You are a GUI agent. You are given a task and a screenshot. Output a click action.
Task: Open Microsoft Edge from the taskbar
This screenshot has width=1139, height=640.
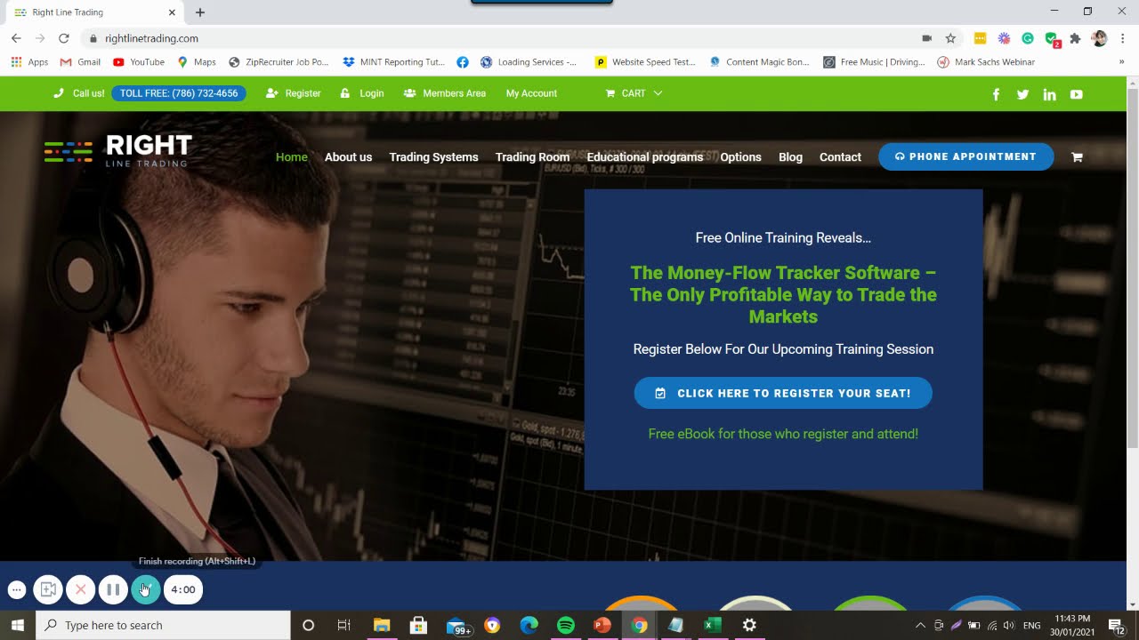[x=529, y=625]
